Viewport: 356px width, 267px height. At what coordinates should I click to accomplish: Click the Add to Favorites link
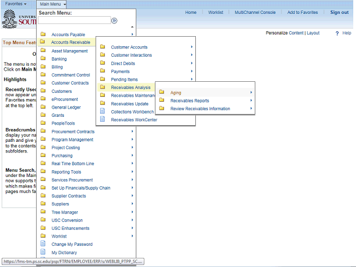(302, 12)
